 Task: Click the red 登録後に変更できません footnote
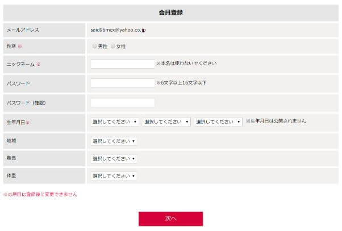coord(40,195)
